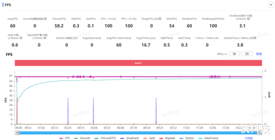Screen dimensions: 275x140
Task: Toggle Smooth series in chart legend
Action: tap(82, 138)
